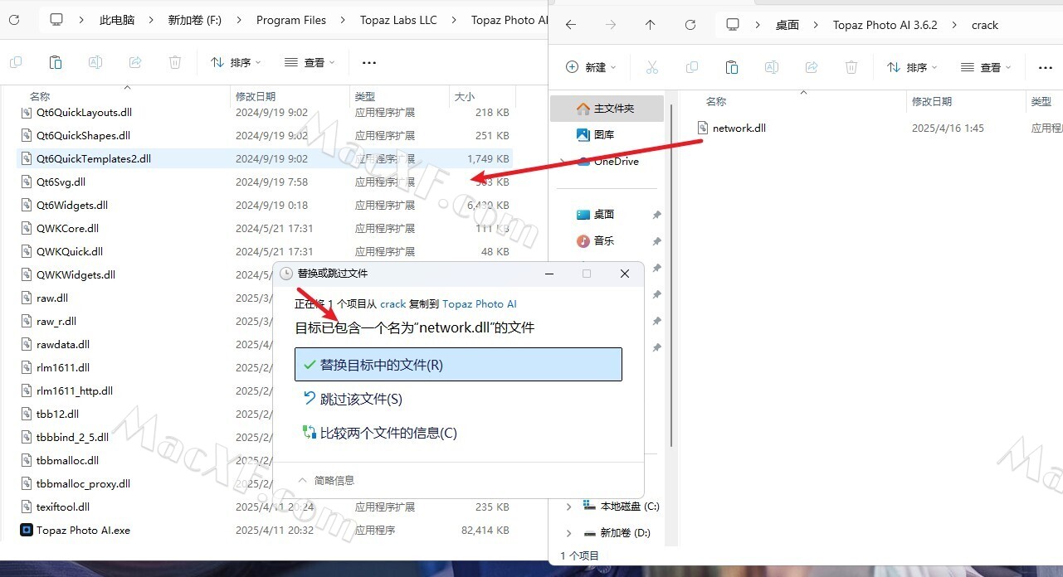Viewport: 1063px width, 577px height.
Task: Click the delete trash icon in crack window
Action: 851,67
